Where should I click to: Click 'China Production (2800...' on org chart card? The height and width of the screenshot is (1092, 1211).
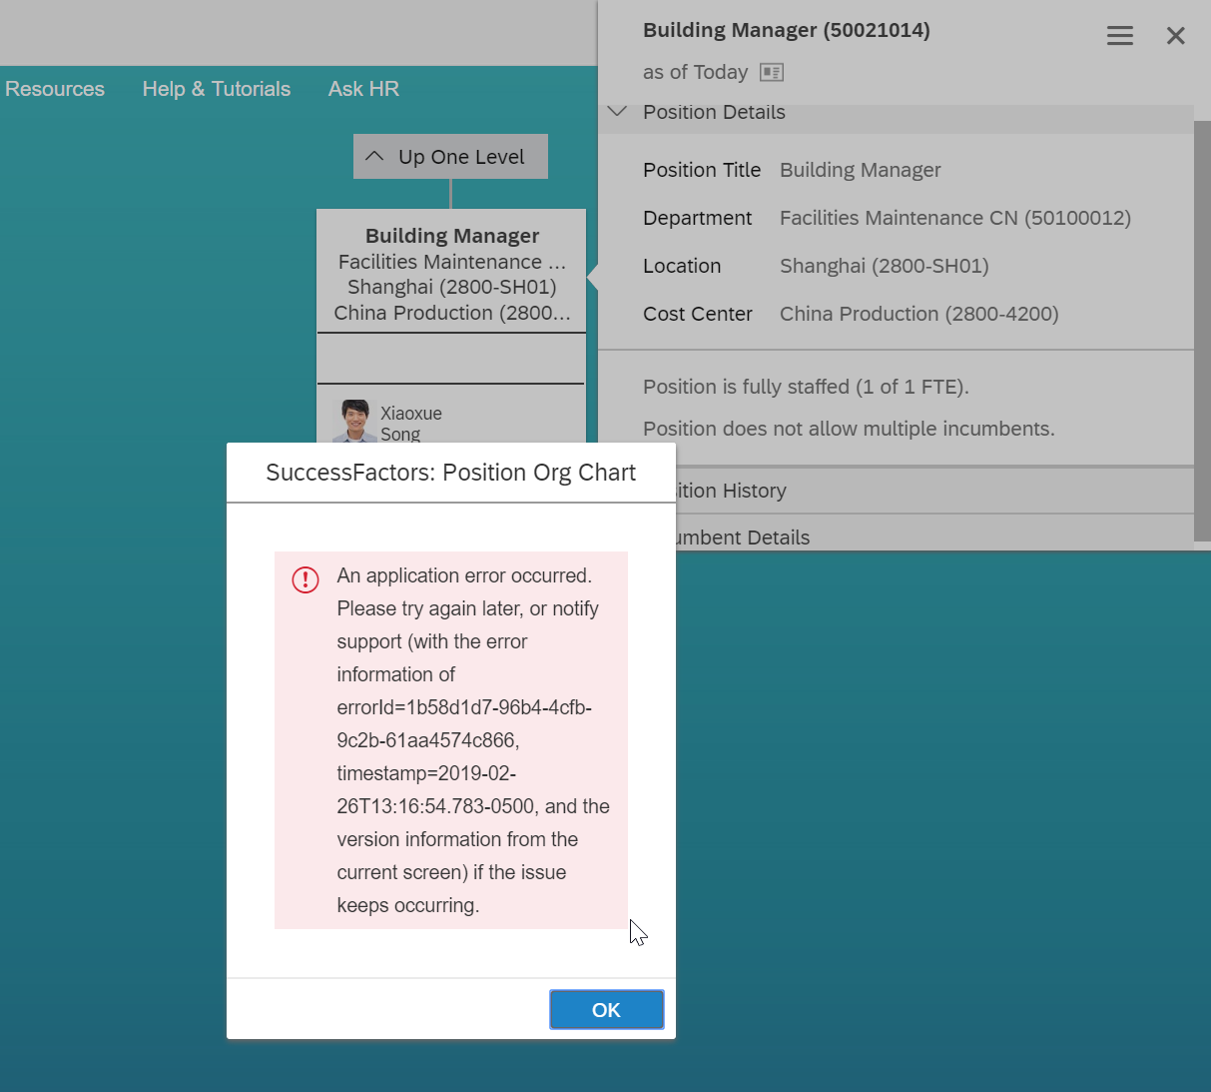tap(452, 313)
